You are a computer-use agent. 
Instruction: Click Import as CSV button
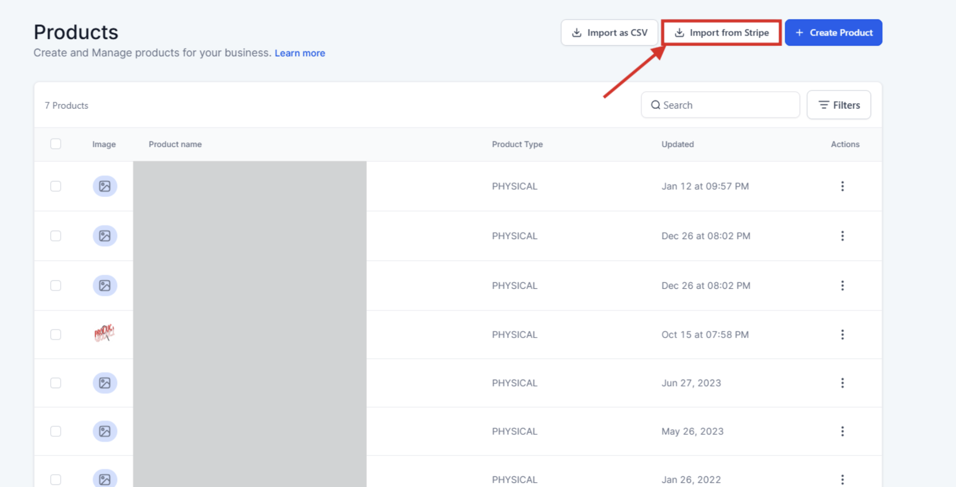pos(609,33)
